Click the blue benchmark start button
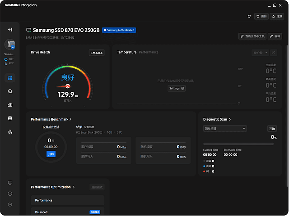289x216 pixels. [x=51, y=154]
